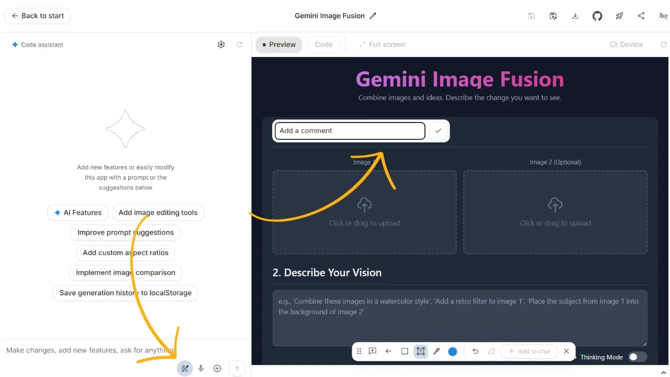Close the annotation toolbar with X
The height and width of the screenshot is (377, 670).
pos(566,351)
